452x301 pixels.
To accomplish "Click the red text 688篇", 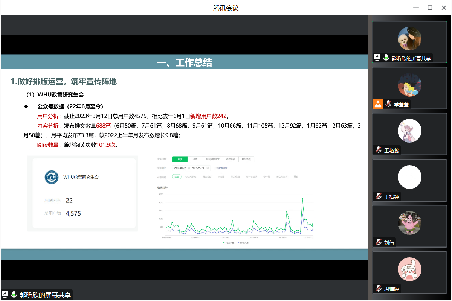I will [103, 126].
